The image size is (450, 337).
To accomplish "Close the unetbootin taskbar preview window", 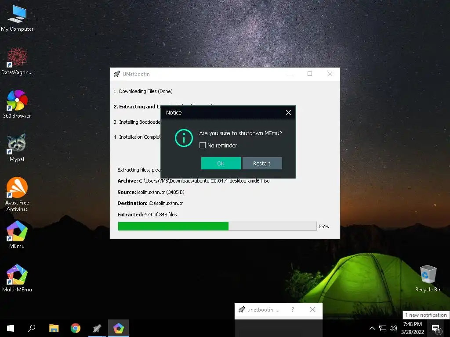I will 312,309.
